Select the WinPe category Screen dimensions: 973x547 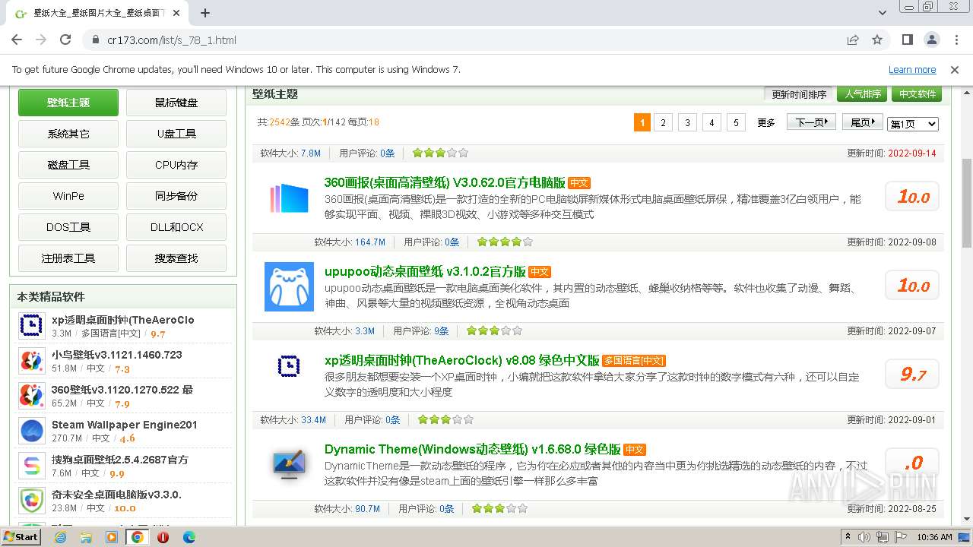pos(68,196)
